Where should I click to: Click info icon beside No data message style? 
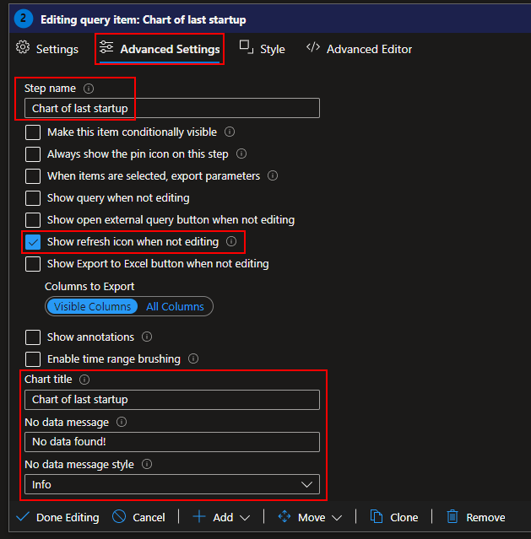click(147, 465)
